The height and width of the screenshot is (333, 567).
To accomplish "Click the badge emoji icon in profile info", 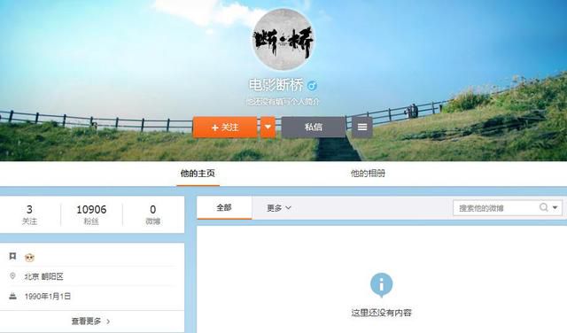I will 29,258.
